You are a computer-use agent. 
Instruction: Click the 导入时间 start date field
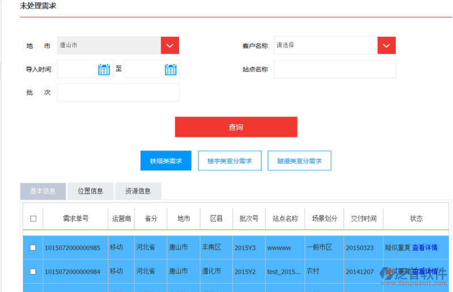[x=77, y=70]
